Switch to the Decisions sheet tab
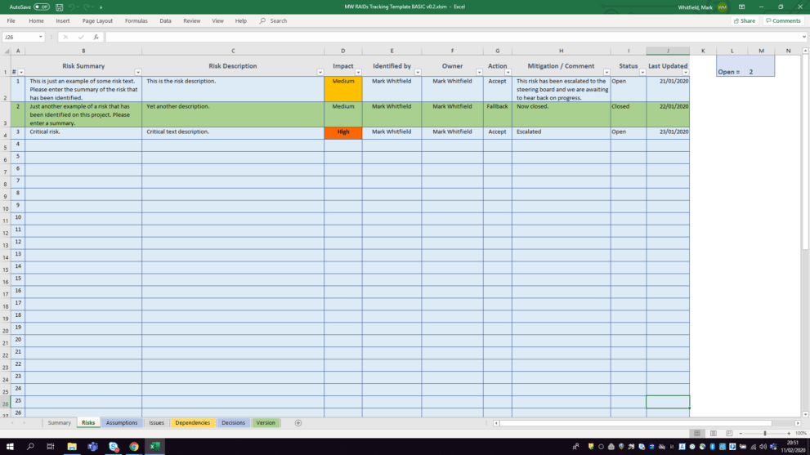 233,422
